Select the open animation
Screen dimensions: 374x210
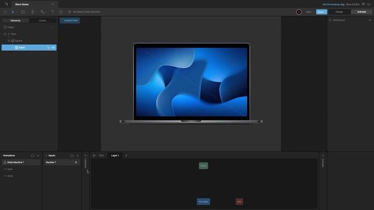tap(10, 169)
